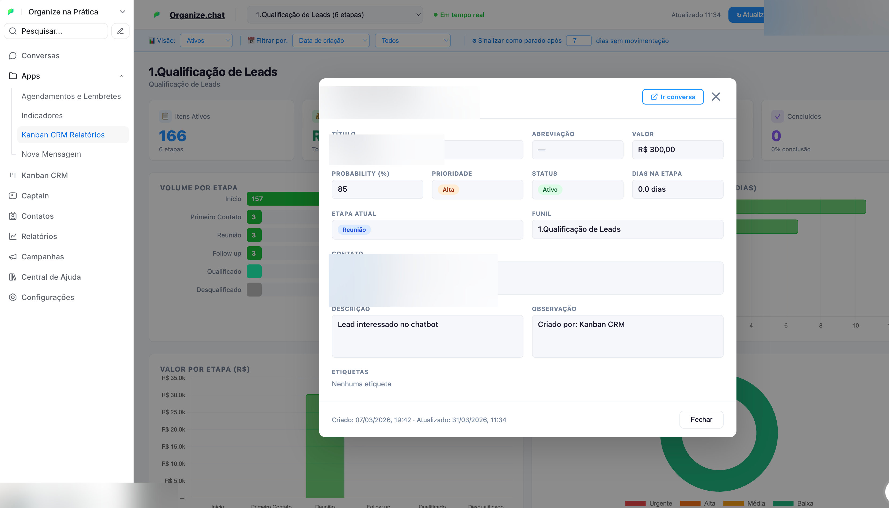
Task: Click the Descrição text Lead interessado no chatbot
Action: (387, 325)
